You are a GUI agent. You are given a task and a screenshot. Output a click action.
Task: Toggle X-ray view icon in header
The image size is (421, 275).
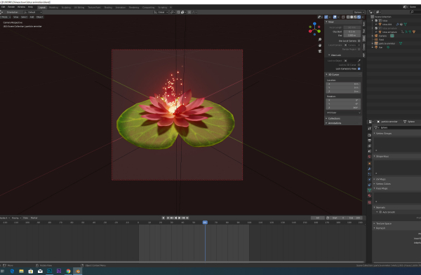(343, 17)
